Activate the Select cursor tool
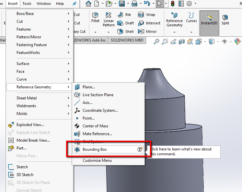The width and height of the screenshot is (242, 192). click(160, 4)
